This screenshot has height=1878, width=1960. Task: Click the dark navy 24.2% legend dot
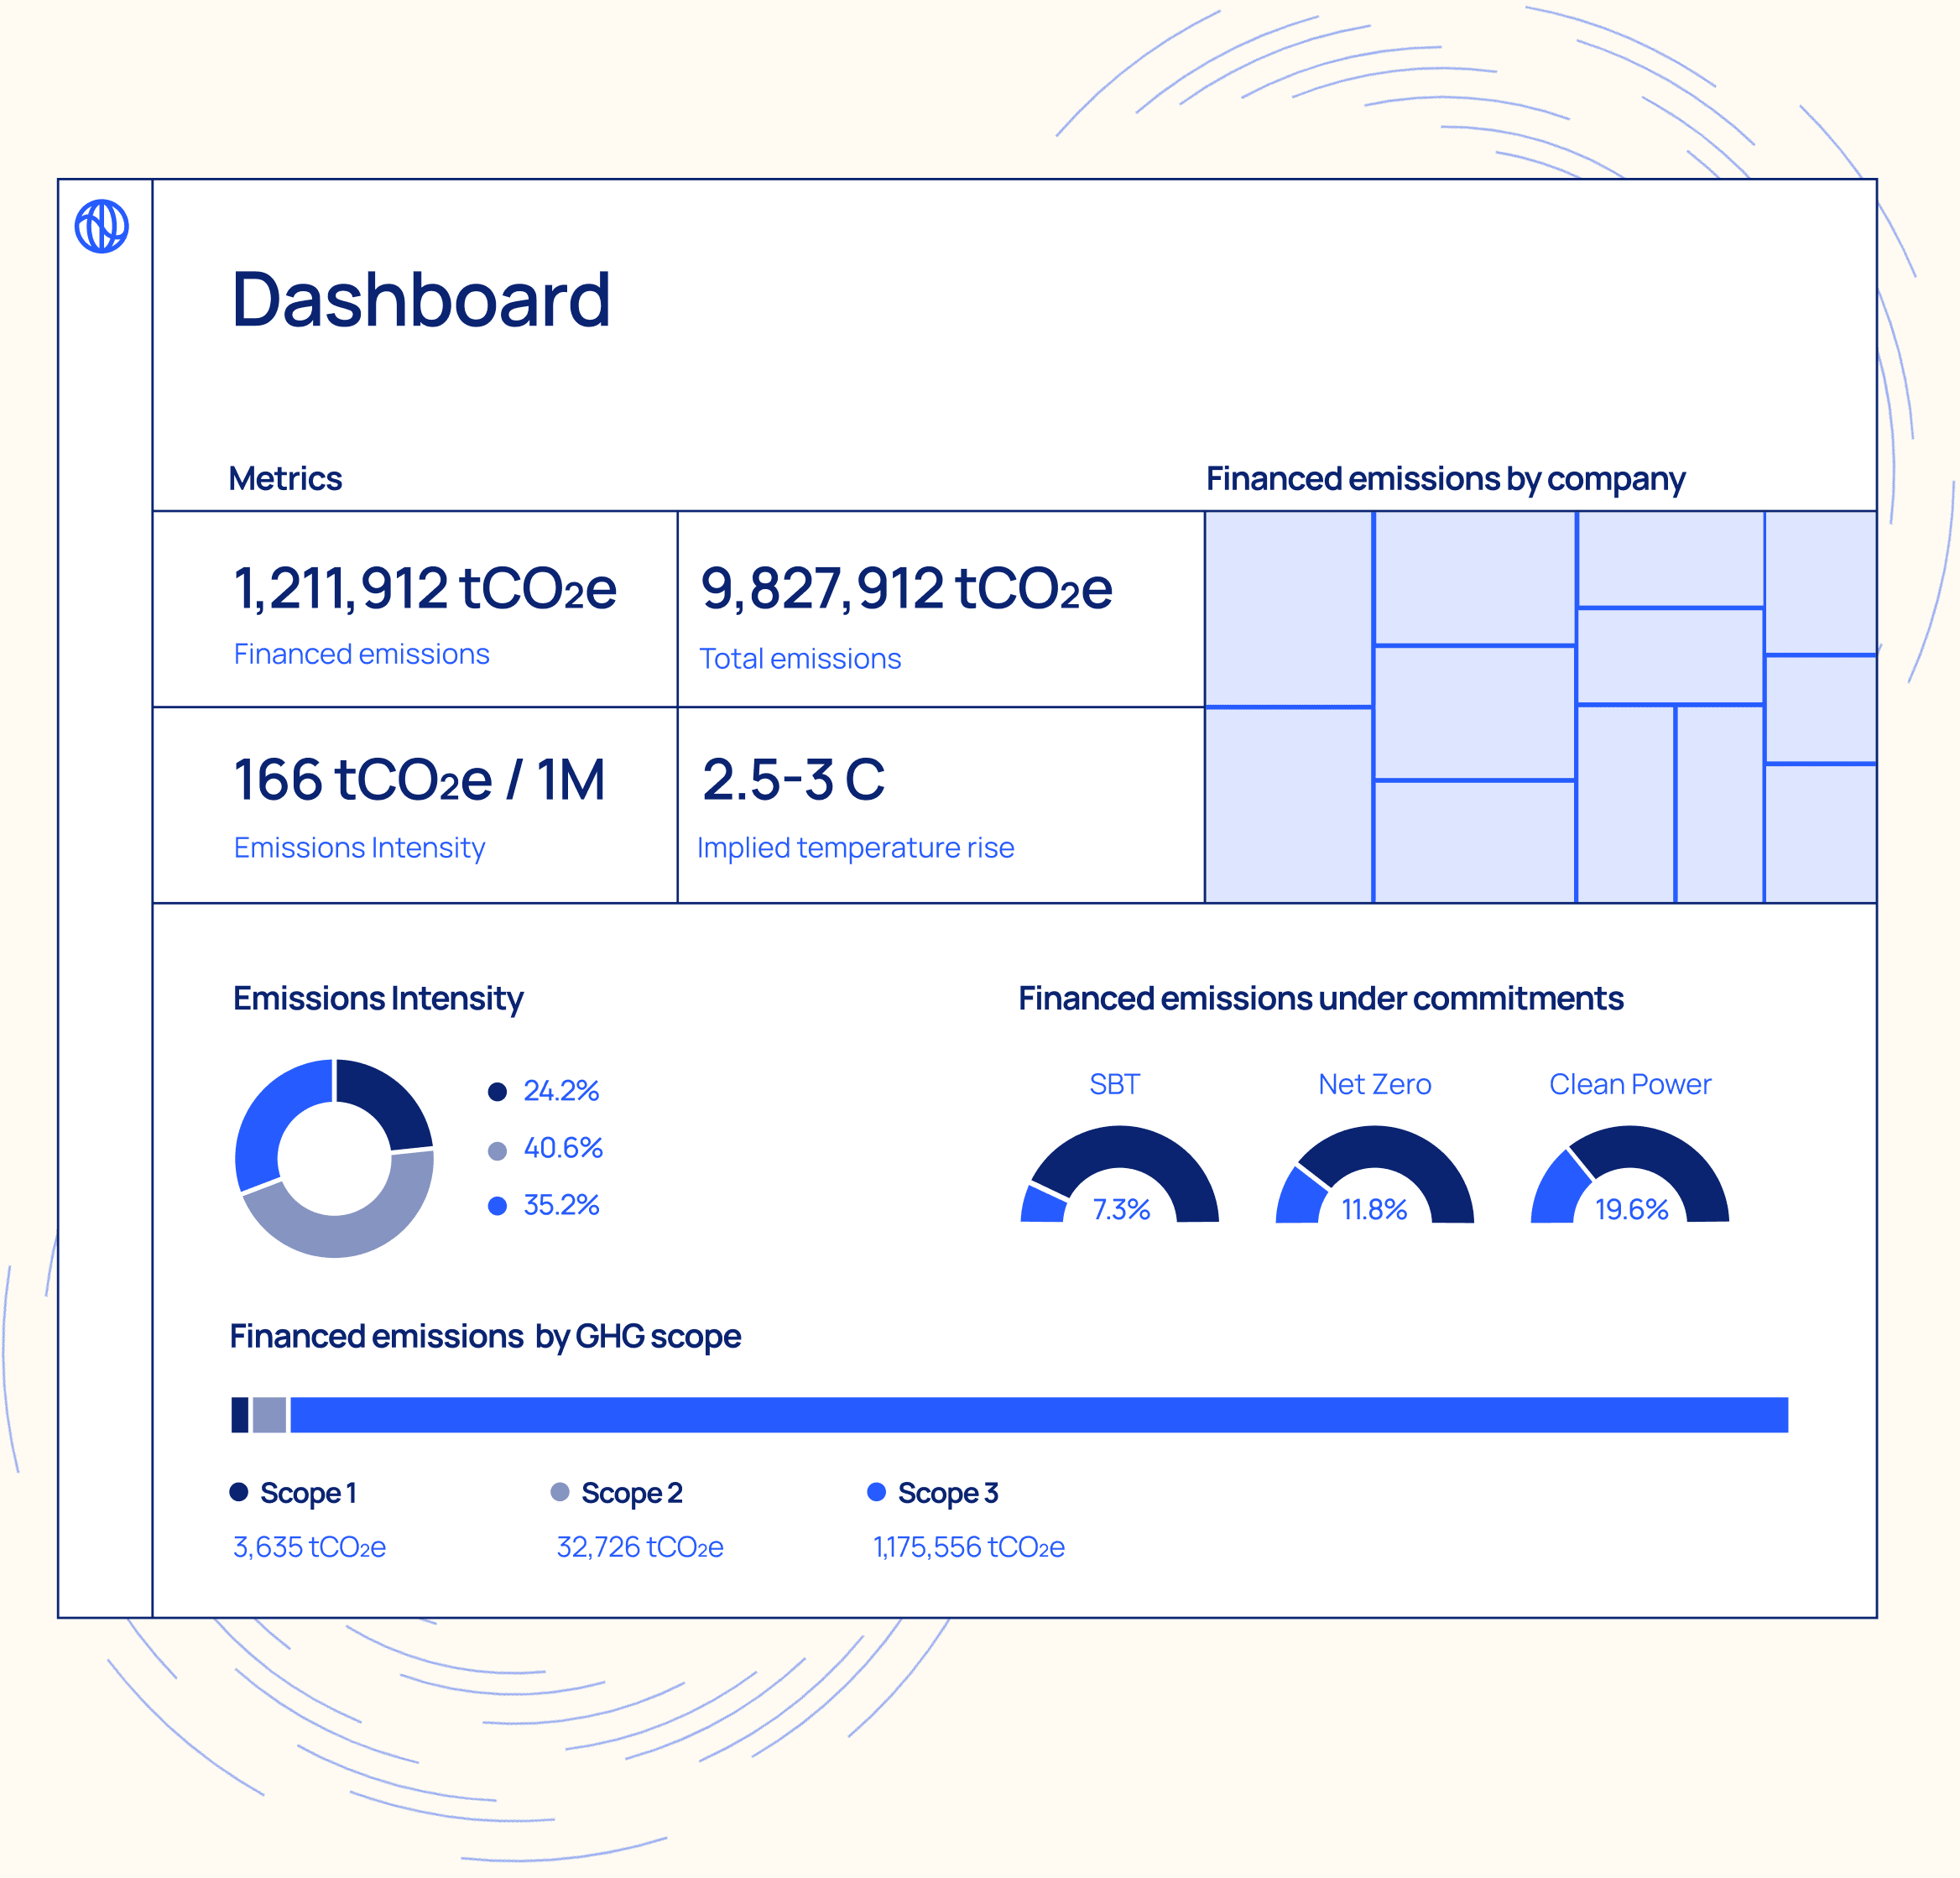coord(497,1091)
